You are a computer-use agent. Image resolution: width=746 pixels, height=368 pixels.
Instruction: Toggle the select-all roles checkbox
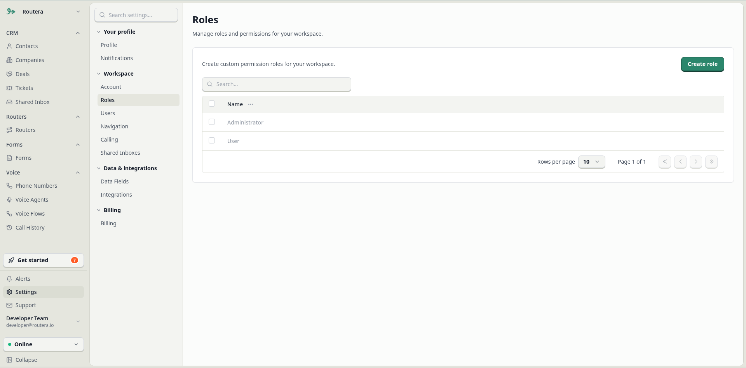[x=212, y=104]
